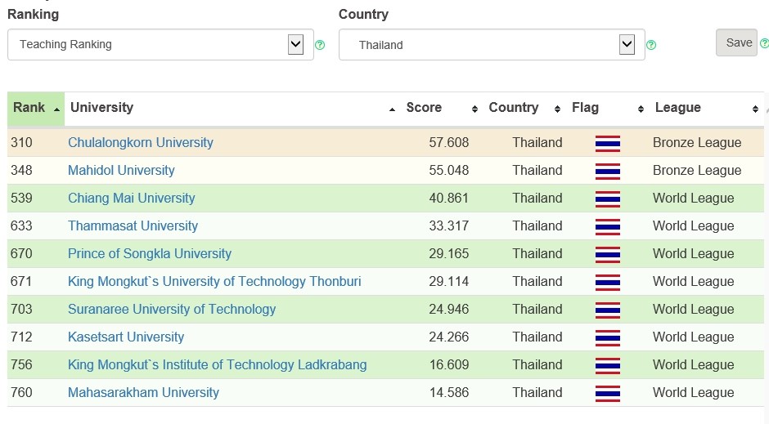Viewport: 769px width, 424px height.
Task: Click help icon beside Thailand country dropdown
Action: [x=651, y=45]
